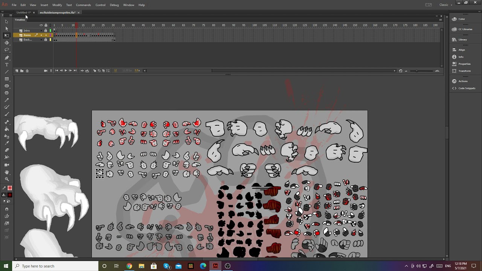Toggle lock on the Back... layer
This screenshot has height=271, width=482.
click(x=46, y=40)
